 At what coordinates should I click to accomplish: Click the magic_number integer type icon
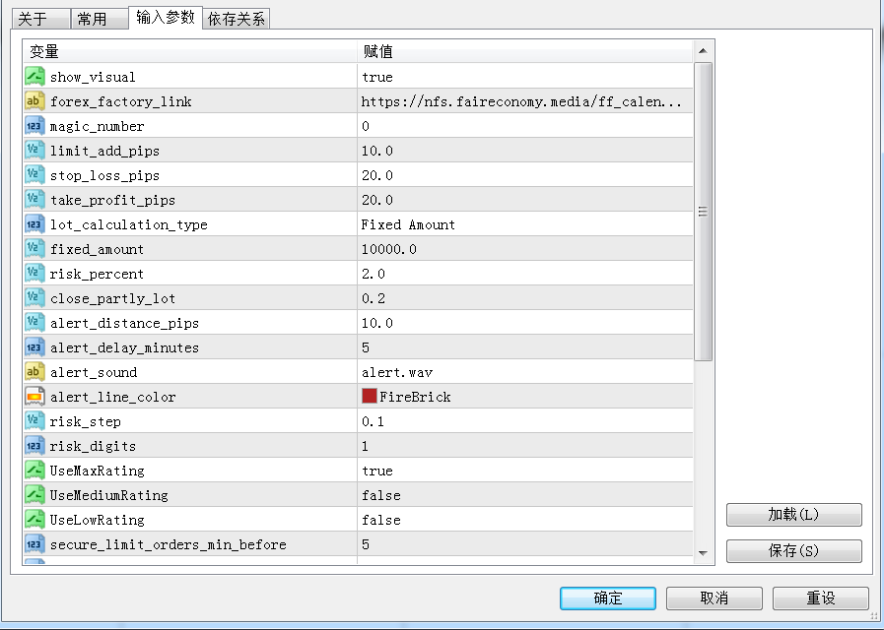point(34,126)
